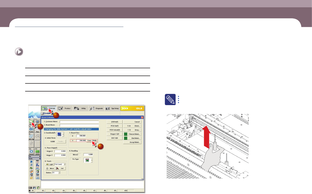Click inside the Board Name field

[x=79, y=125]
